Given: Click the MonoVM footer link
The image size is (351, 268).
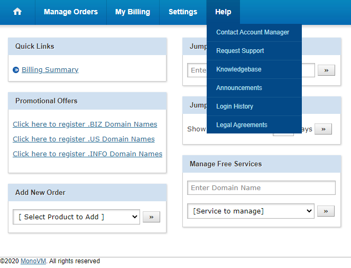Looking at the screenshot, I should (32, 261).
